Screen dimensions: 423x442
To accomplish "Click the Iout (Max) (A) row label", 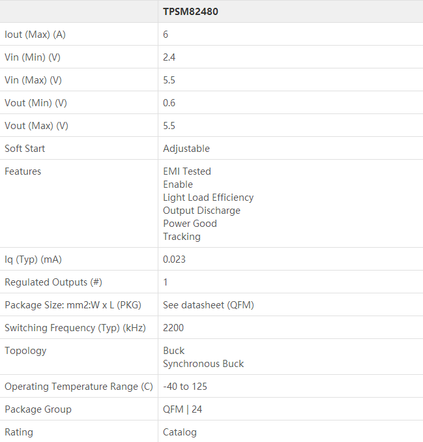I will coord(35,35).
